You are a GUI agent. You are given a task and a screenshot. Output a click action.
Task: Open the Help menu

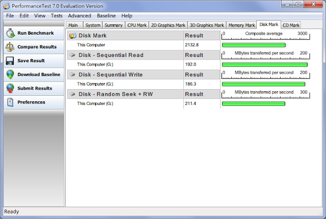[127, 16]
